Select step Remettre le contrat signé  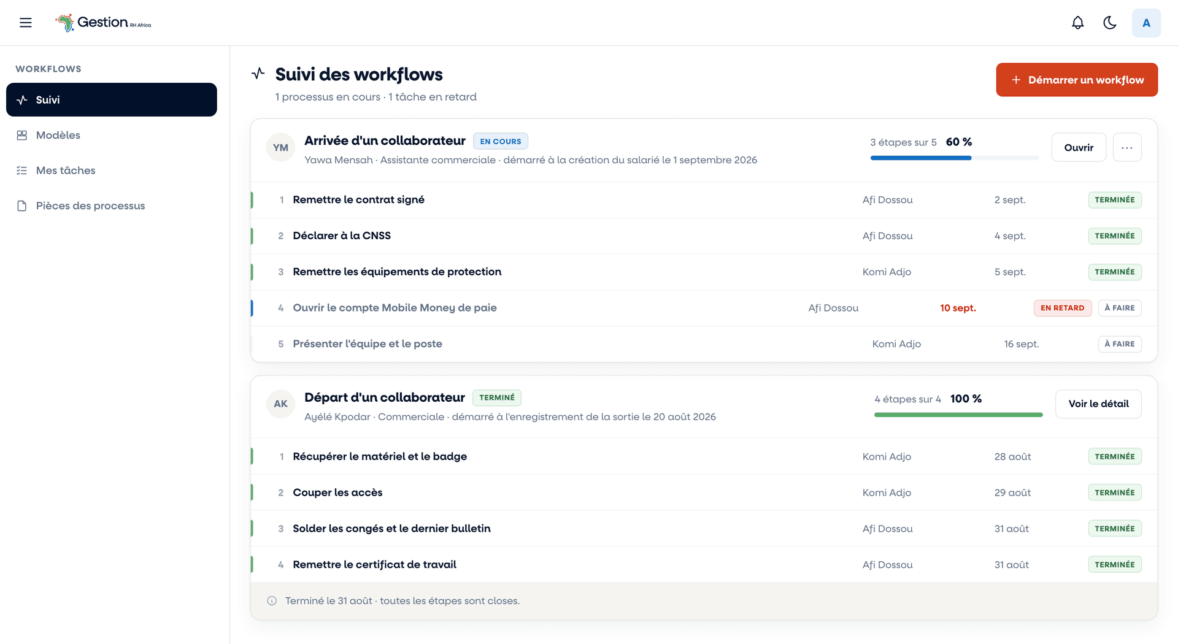click(x=704, y=200)
